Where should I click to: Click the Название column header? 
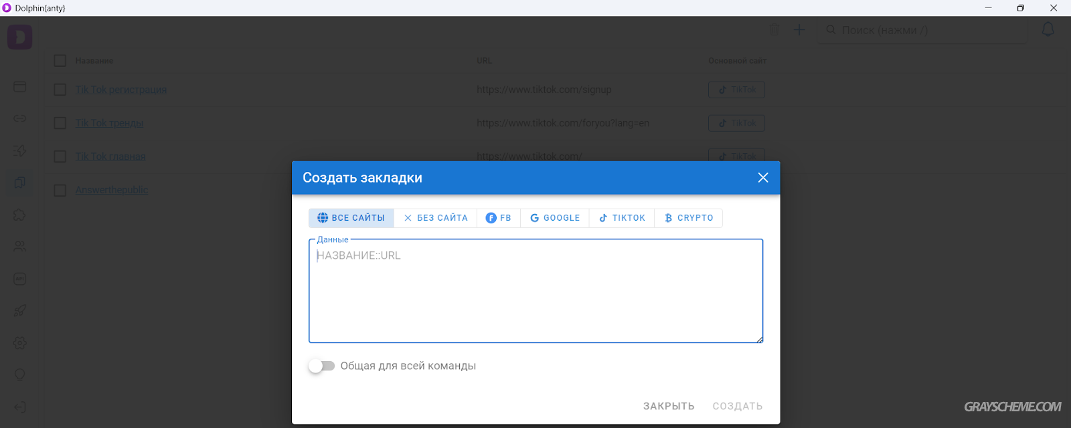[94, 61]
